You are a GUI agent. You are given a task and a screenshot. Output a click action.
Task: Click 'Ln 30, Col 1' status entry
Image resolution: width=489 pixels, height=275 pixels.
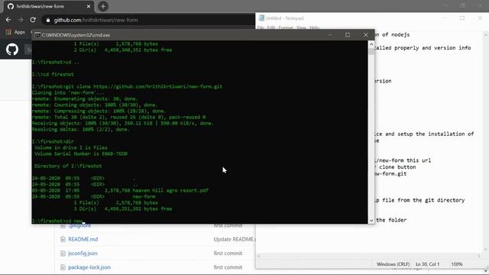click(427, 264)
